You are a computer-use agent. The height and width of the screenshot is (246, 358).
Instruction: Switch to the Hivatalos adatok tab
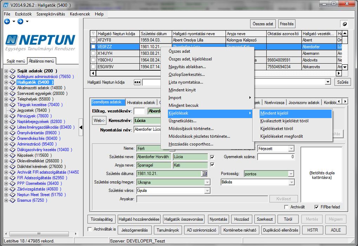[141, 103]
